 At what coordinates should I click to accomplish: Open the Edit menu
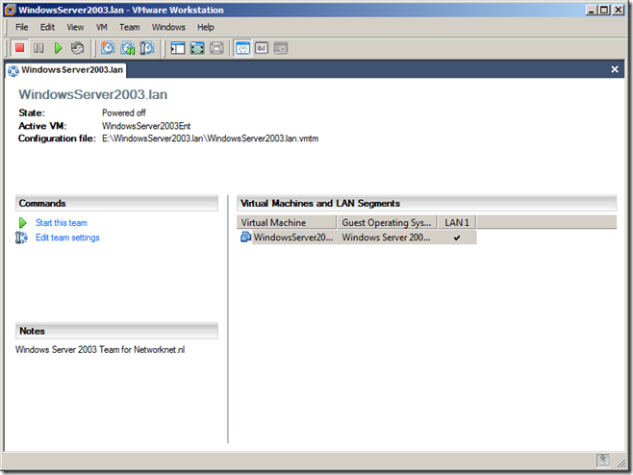(47, 27)
